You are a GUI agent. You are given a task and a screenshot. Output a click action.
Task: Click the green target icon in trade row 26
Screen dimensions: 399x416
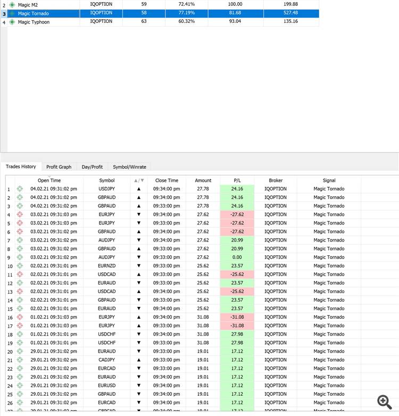[20, 403]
